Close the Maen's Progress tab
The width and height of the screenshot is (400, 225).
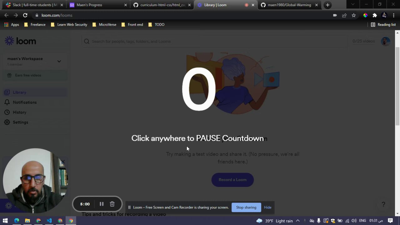click(x=126, y=5)
